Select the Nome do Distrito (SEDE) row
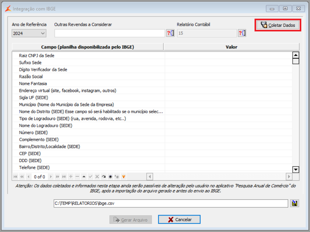Screen dimensions: 310x232 point(152,112)
